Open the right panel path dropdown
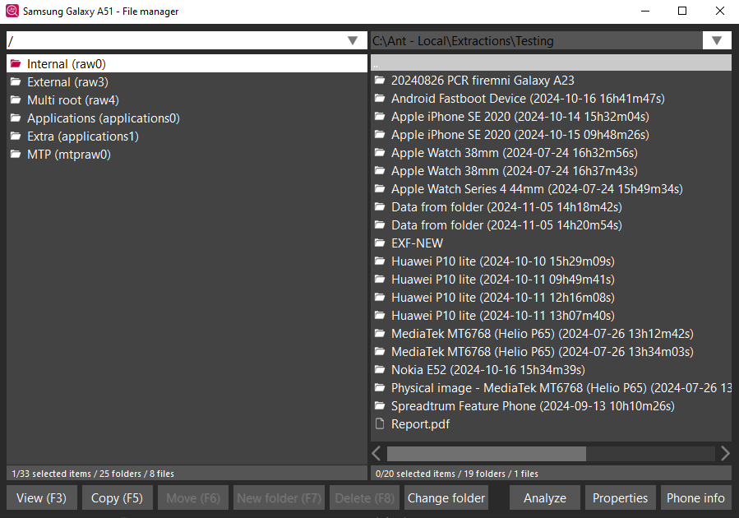The height and width of the screenshot is (518, 739). (x=717, y=40)
